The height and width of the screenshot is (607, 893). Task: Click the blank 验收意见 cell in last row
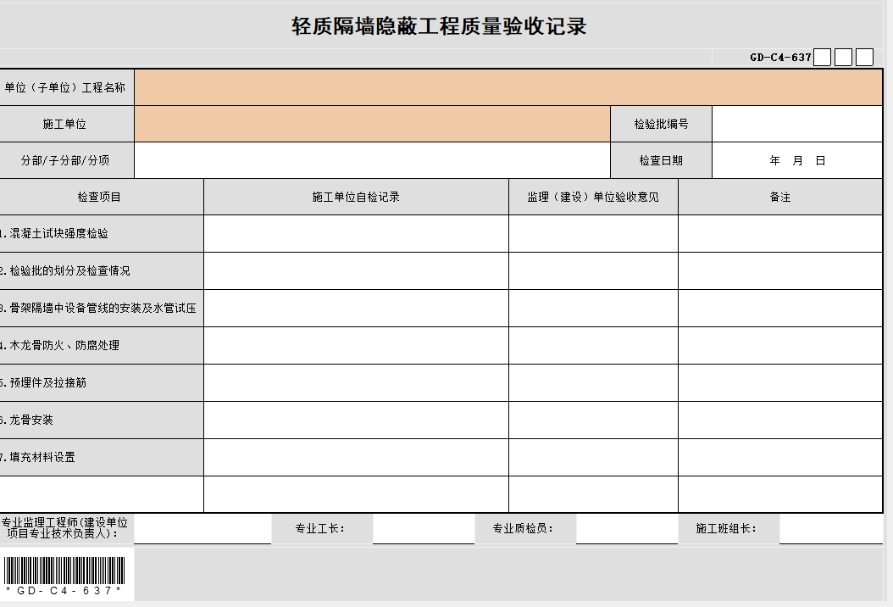[593, 494]
